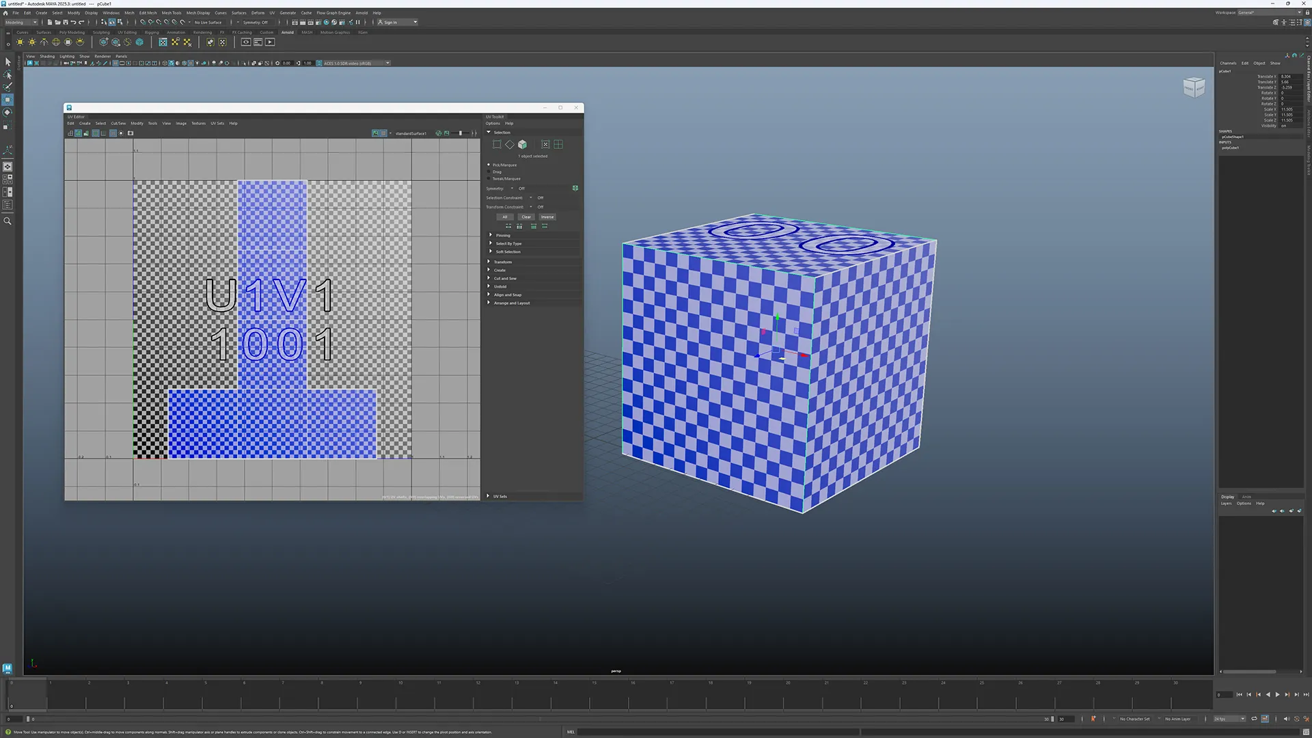Screen dimensions: 1312x738
Task: Click the Home icon in the main menu bar
Action: pyautogui.click(x=5, y=13)
